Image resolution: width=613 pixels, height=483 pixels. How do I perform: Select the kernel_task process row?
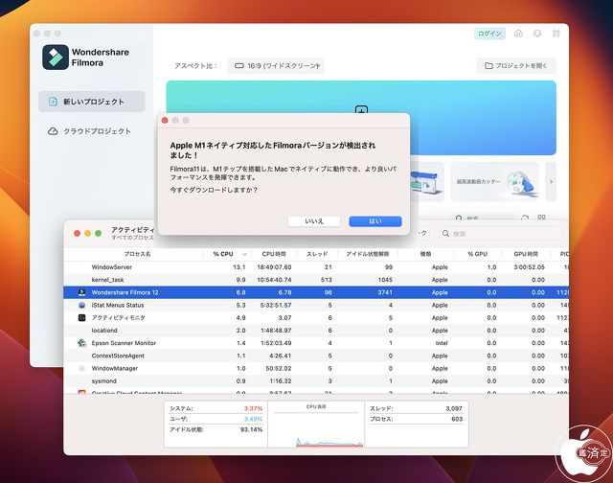[x=316, y=280]
